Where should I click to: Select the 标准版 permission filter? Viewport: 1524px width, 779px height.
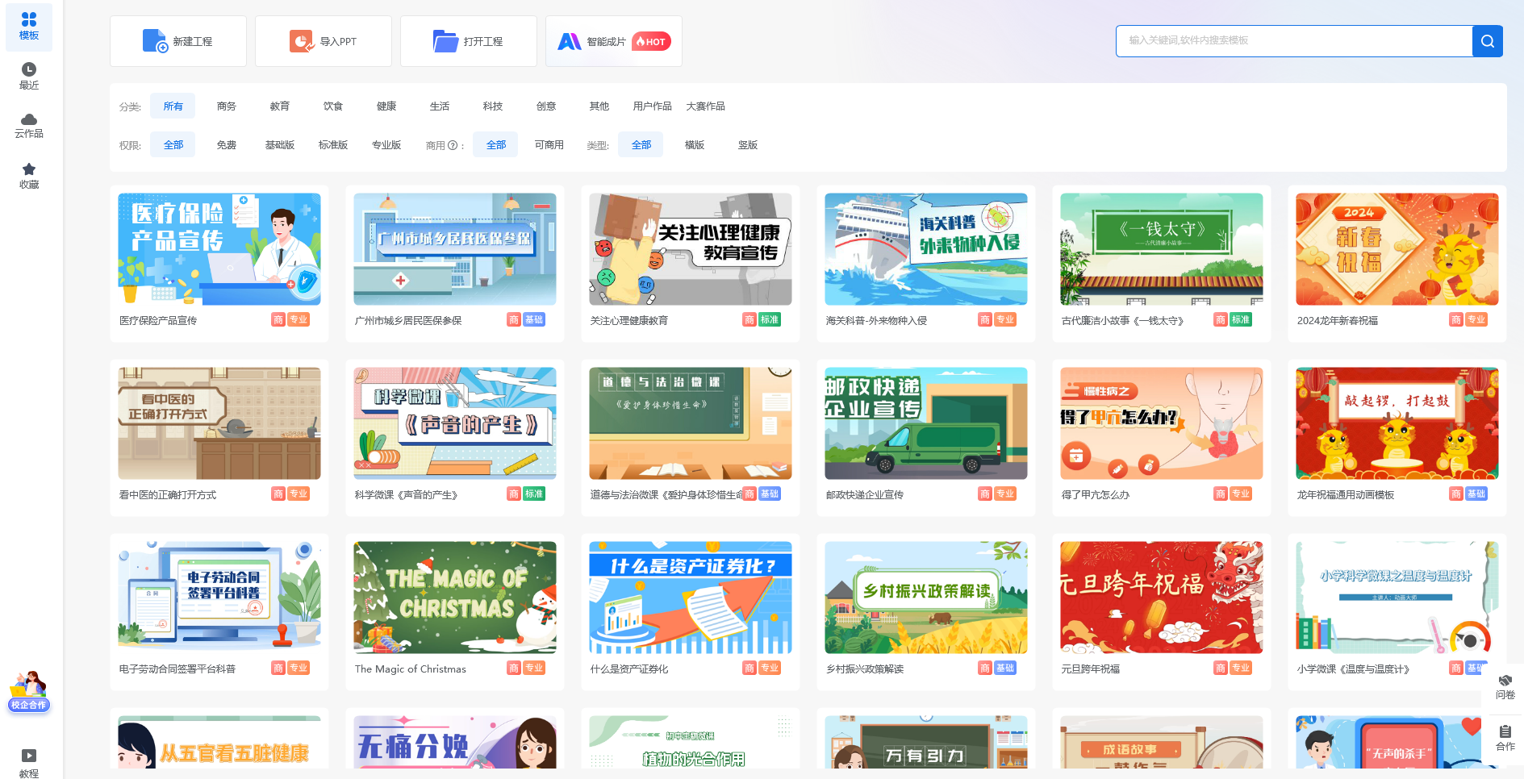point(332,145)
